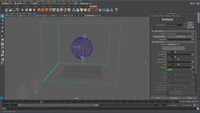200x113 pixels.
Task: Stop the Phoenix FD simulation
Action: coord(30,10)
